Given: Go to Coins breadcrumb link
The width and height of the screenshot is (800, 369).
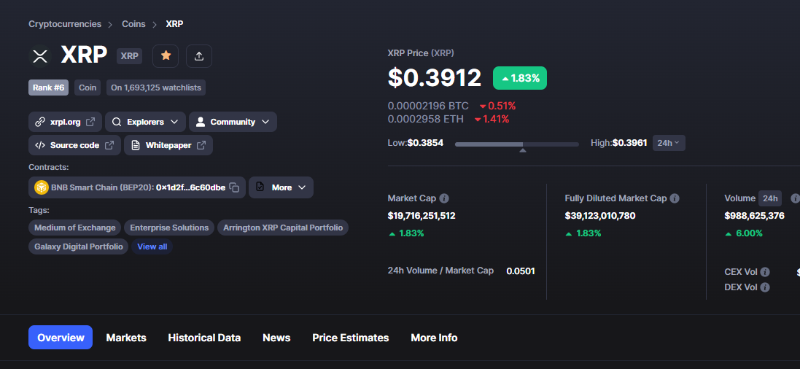Looking at the screenshot, I should pyautogui.click(x=133, y=24).
